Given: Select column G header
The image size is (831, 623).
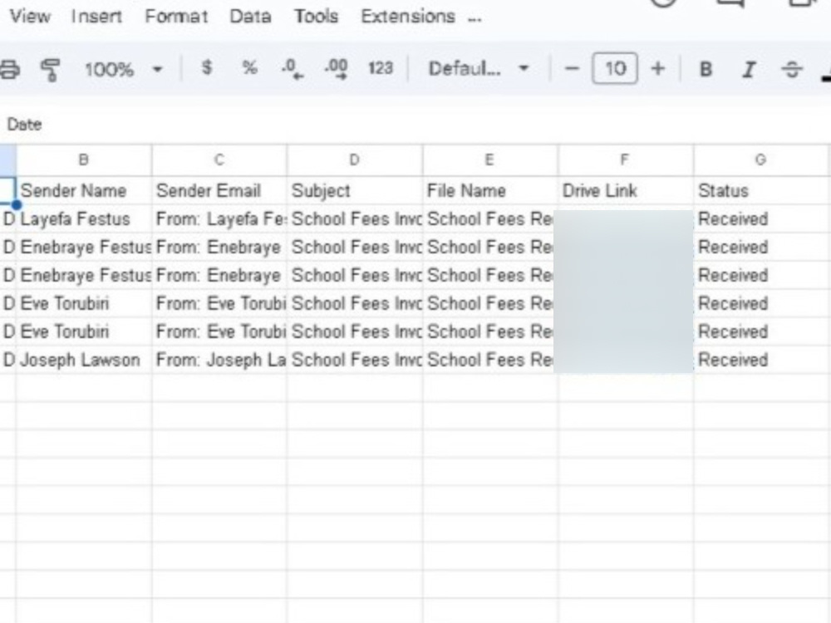Looking at the screenshot, I should (x=761, y=160).
